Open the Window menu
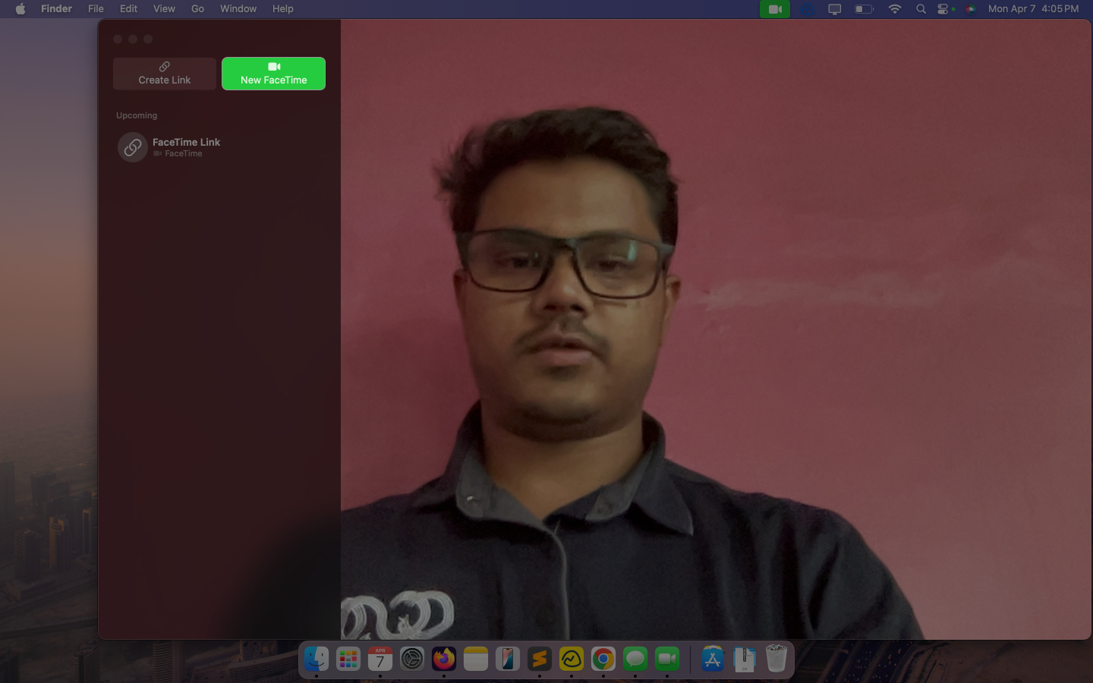The width and height of the screenshot is (1093, 683). pyautogui.click(x=238, y=8)
